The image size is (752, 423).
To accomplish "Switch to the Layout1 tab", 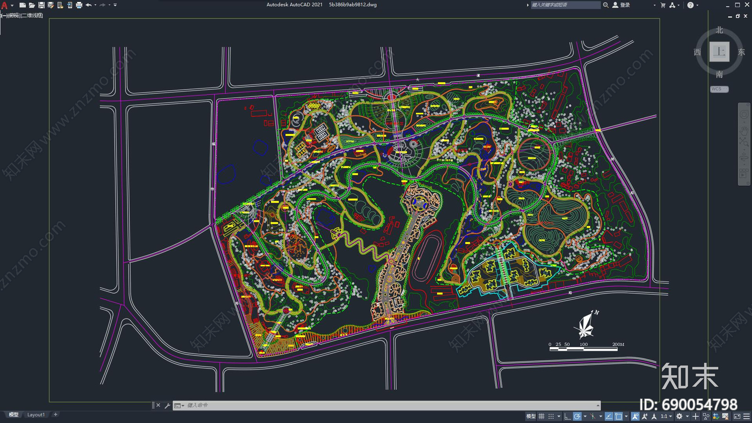I will pyautogui.click(x=36, y=415).
